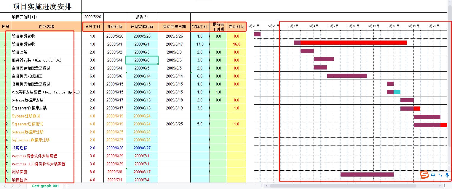Viewport: 452px width, 189px height.
Task: Select the Sqlserver迁移测试 task cell
Action: (46, 124)
